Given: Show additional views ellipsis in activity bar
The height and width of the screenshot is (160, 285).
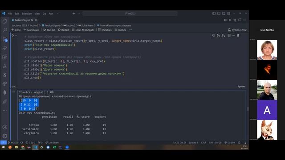Looking at the screenshot, I should tap(5, 111).
